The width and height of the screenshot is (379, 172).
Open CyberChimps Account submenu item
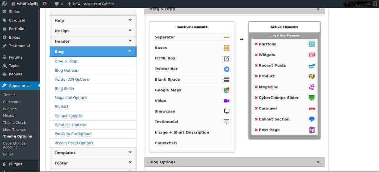[x=14, y=145]
